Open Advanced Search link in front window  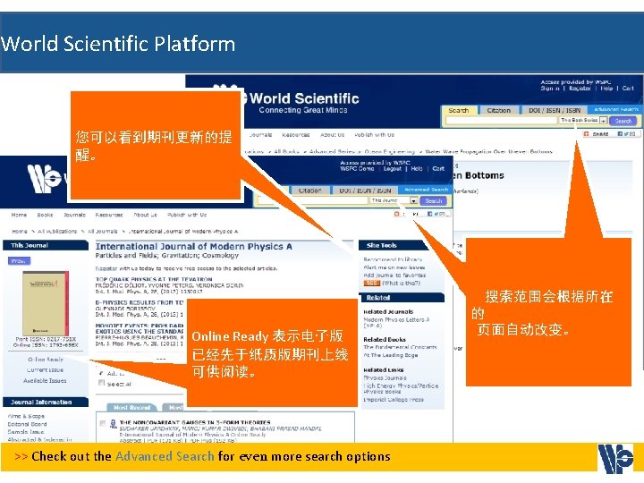coord(426,190)
